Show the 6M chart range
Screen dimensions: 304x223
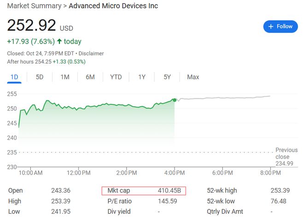point(90,77)
